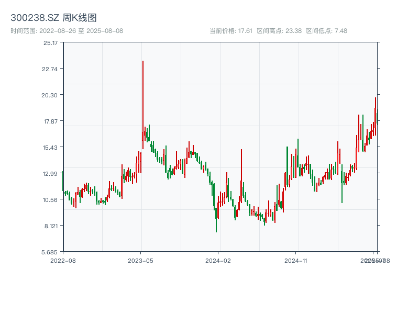
Task: Click the y-axis label 15.43
Action: [x=50, y=148]
